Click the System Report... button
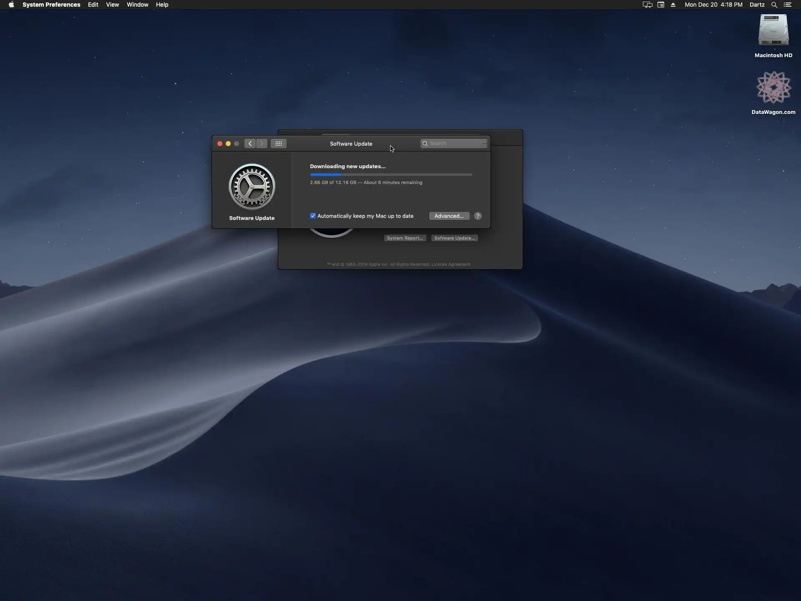 [405, 238]
